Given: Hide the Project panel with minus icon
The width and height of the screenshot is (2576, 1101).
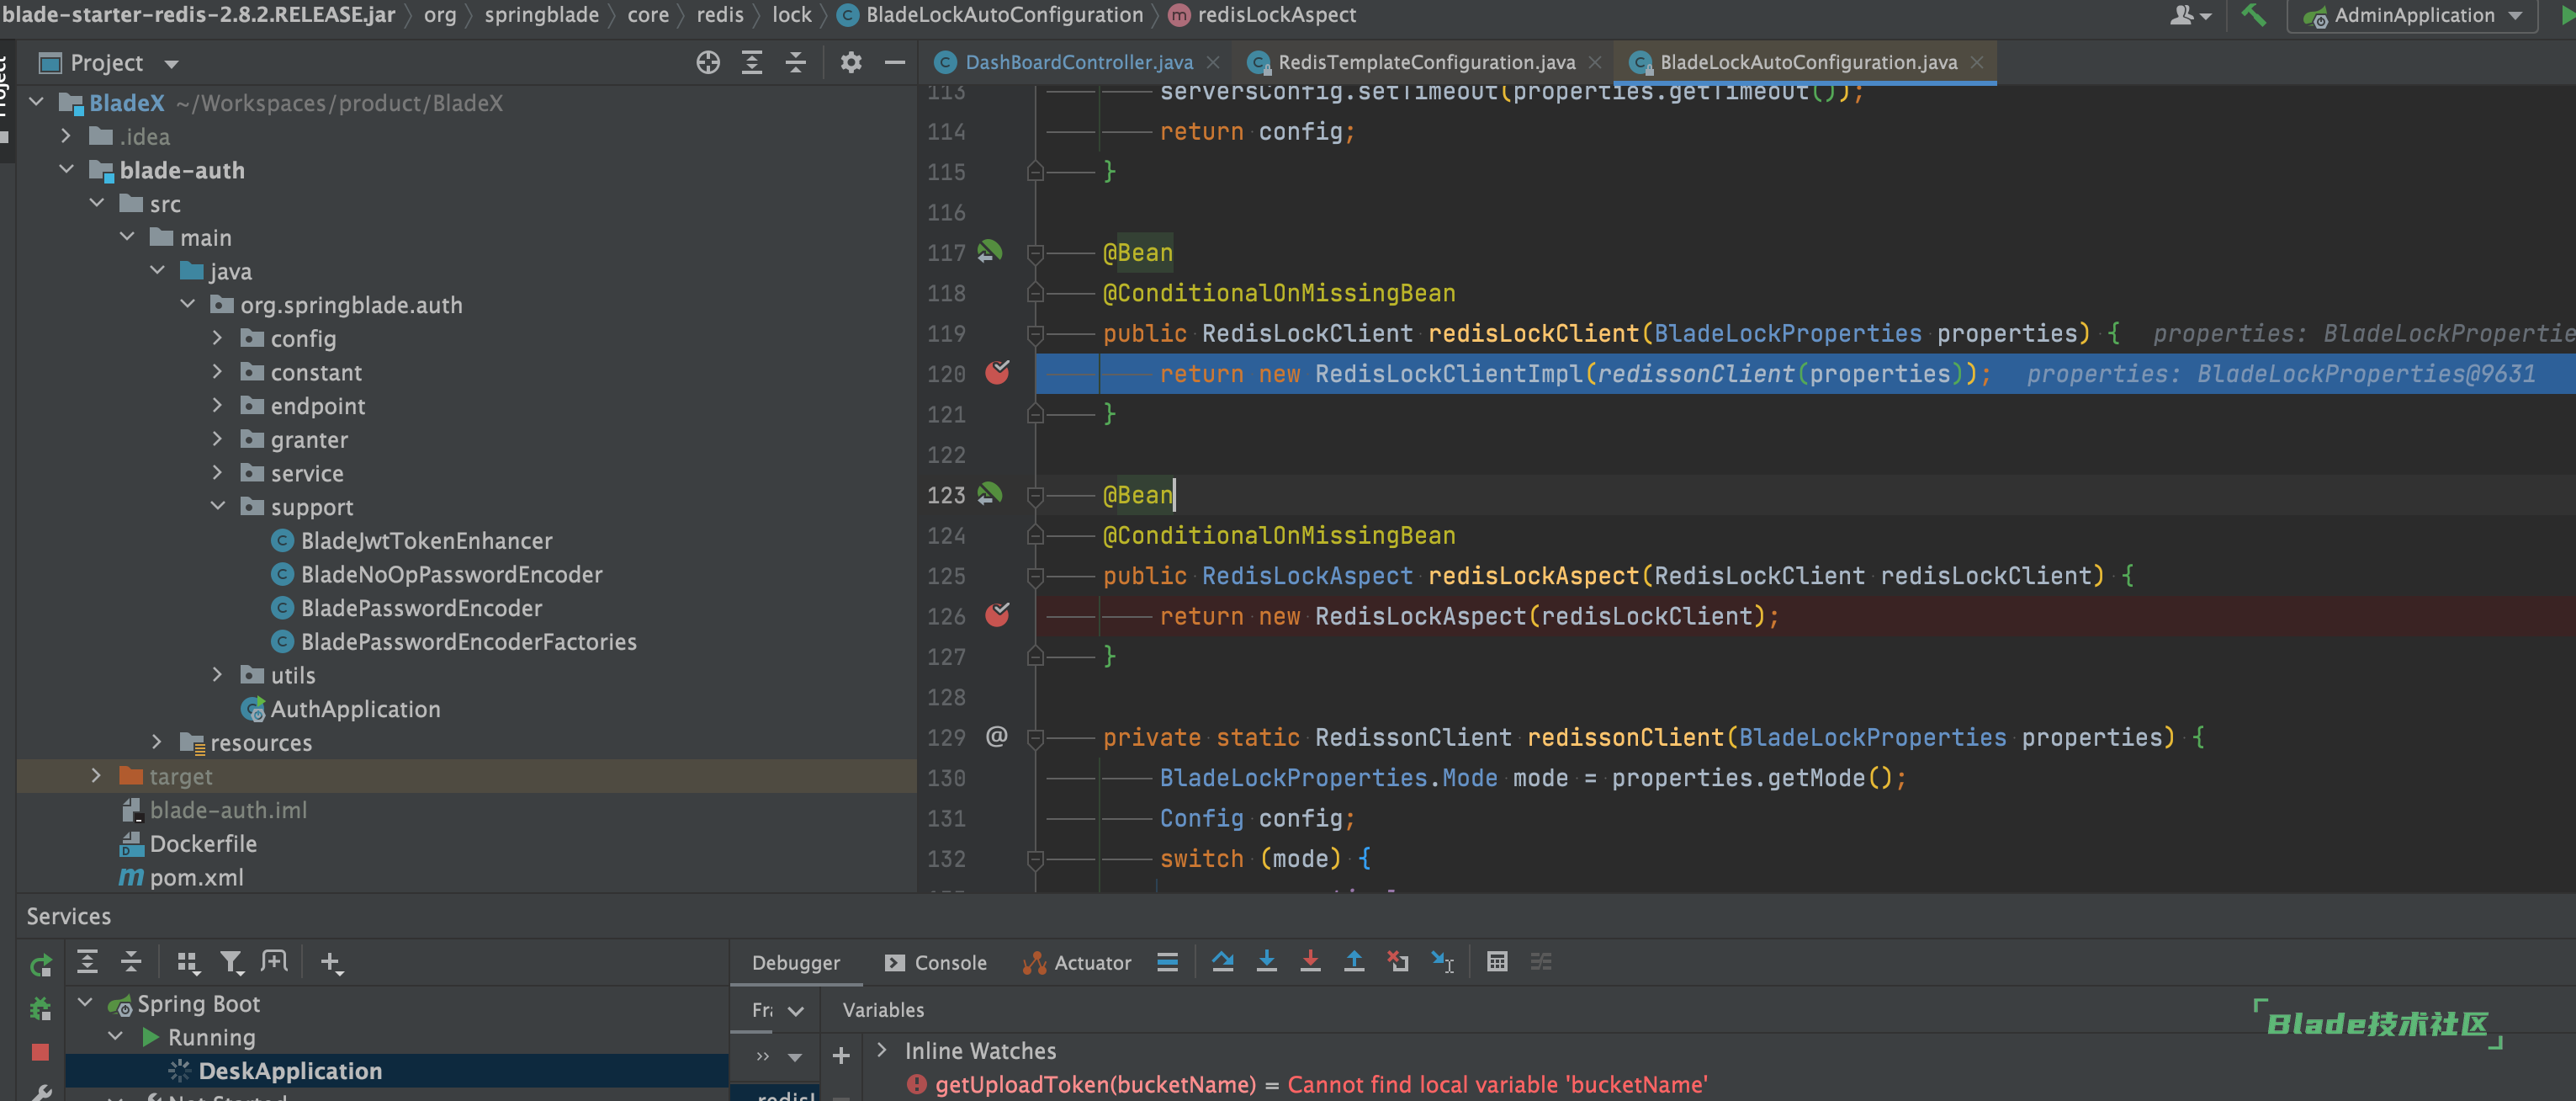Looking at the screenshot, I should coord(895,63).
